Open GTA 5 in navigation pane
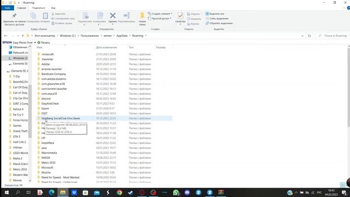350x197 pixels. click(x=16, y=136)
